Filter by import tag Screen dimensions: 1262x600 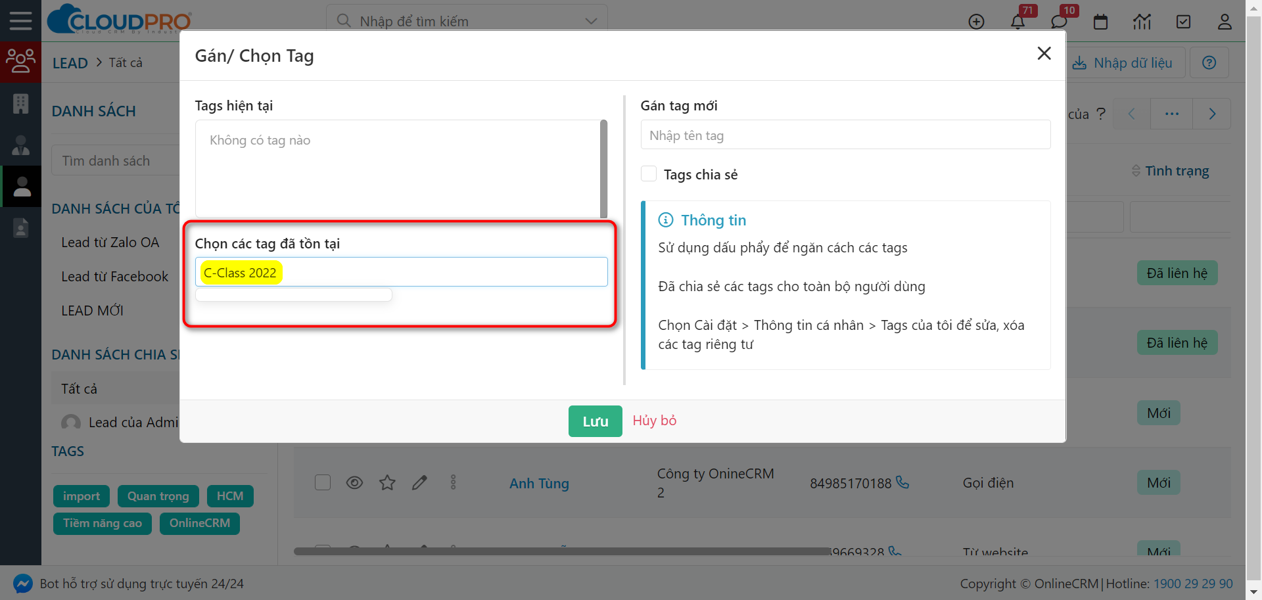point(82,496)
